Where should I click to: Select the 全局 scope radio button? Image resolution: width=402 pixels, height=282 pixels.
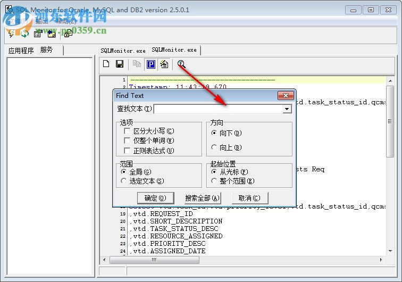click(123, 171)
